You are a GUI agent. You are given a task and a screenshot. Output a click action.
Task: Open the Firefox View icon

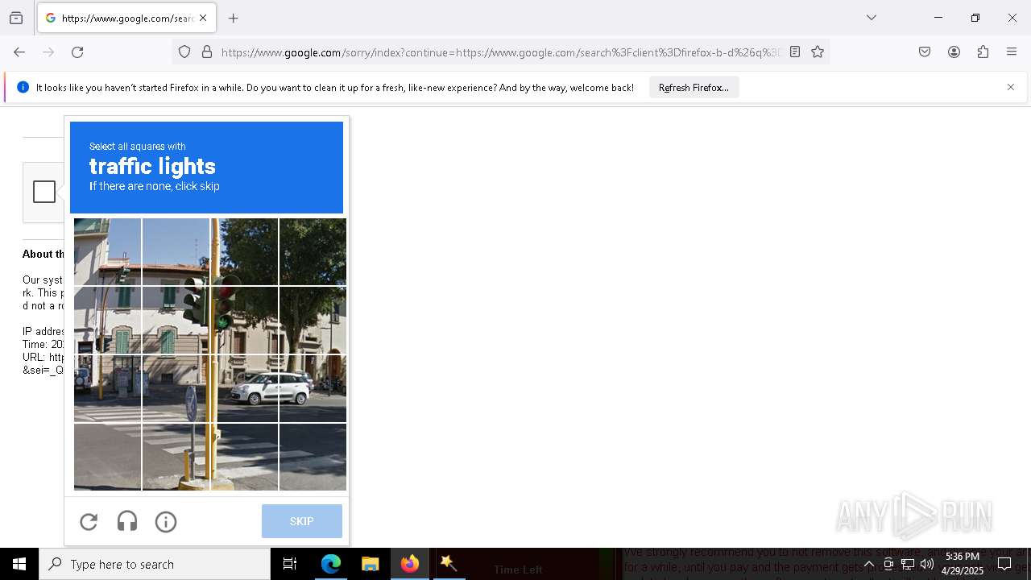pyautogui.click(x=16, y=18)
